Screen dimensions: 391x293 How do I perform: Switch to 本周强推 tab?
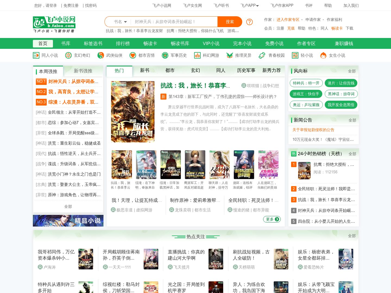pyautogui.click(x=48, y=71)
